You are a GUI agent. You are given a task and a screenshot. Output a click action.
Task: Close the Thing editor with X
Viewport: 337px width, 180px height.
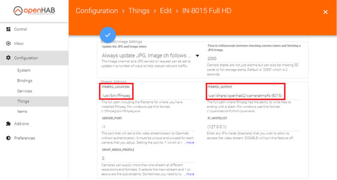tap(325, 12)
